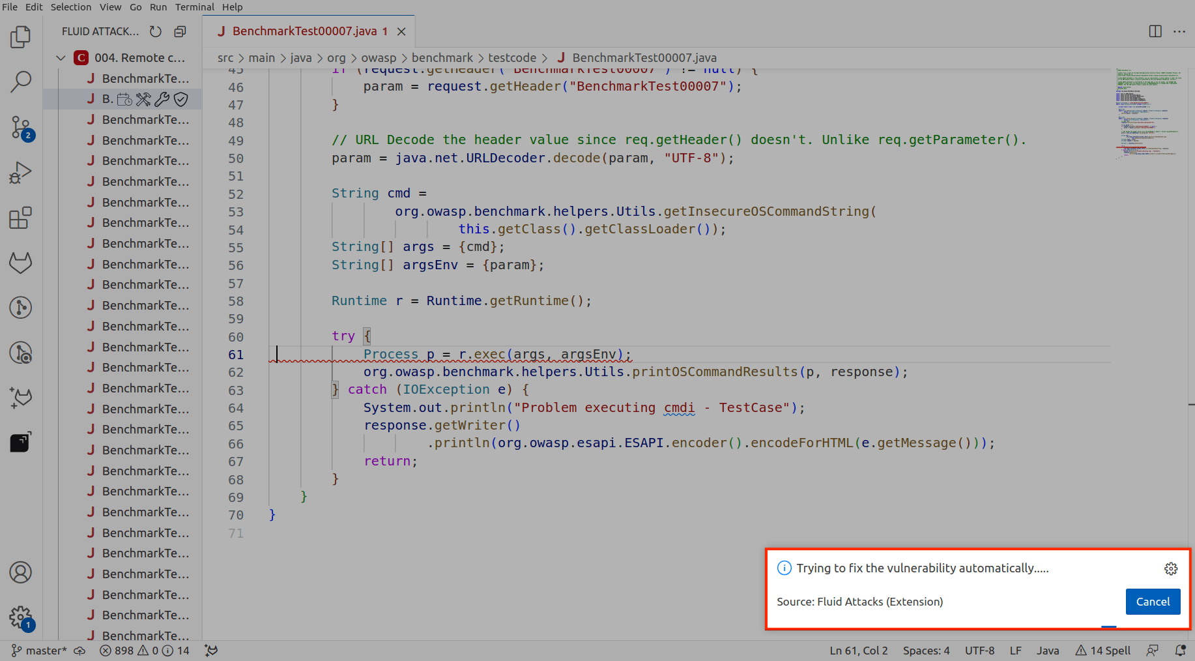
Task: Collapse the 004. Remote command tree node
Action: tap(61, 58)
